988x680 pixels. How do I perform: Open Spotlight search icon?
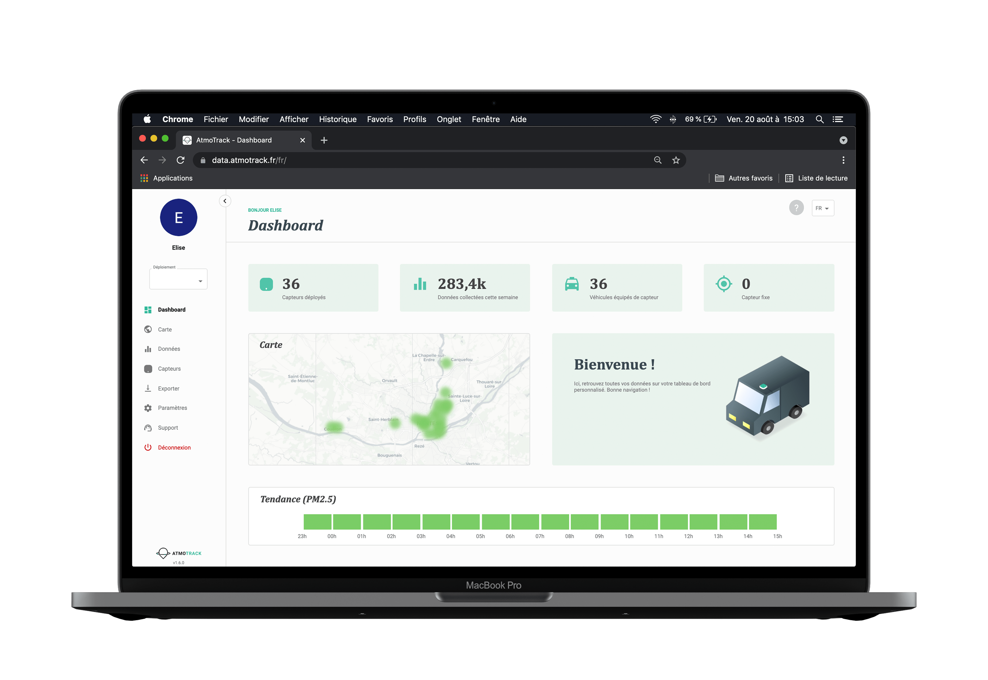[819, 119]
